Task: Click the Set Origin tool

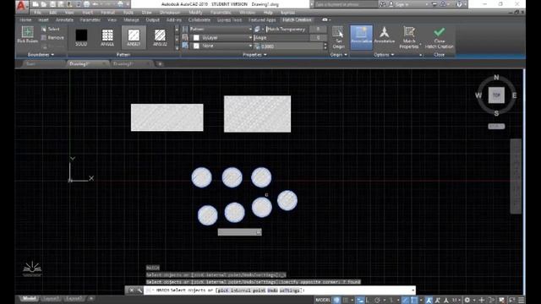Action: pyautogui.click(x=338, y=37)
